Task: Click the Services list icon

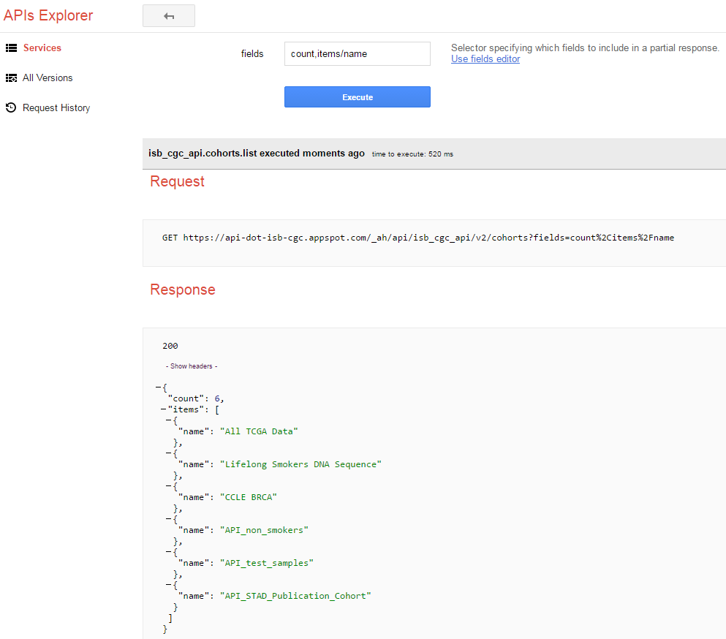Action: coord(11,48)
